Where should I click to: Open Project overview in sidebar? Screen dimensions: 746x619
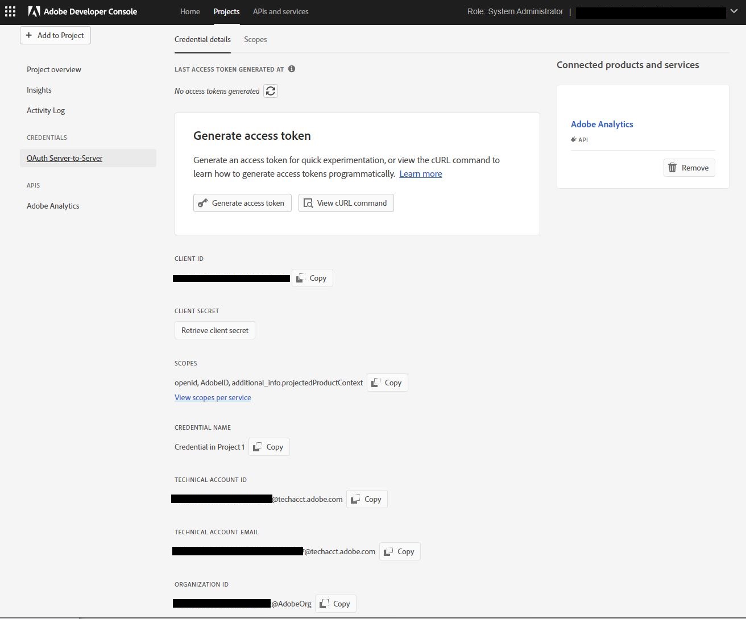pos(54,69)
